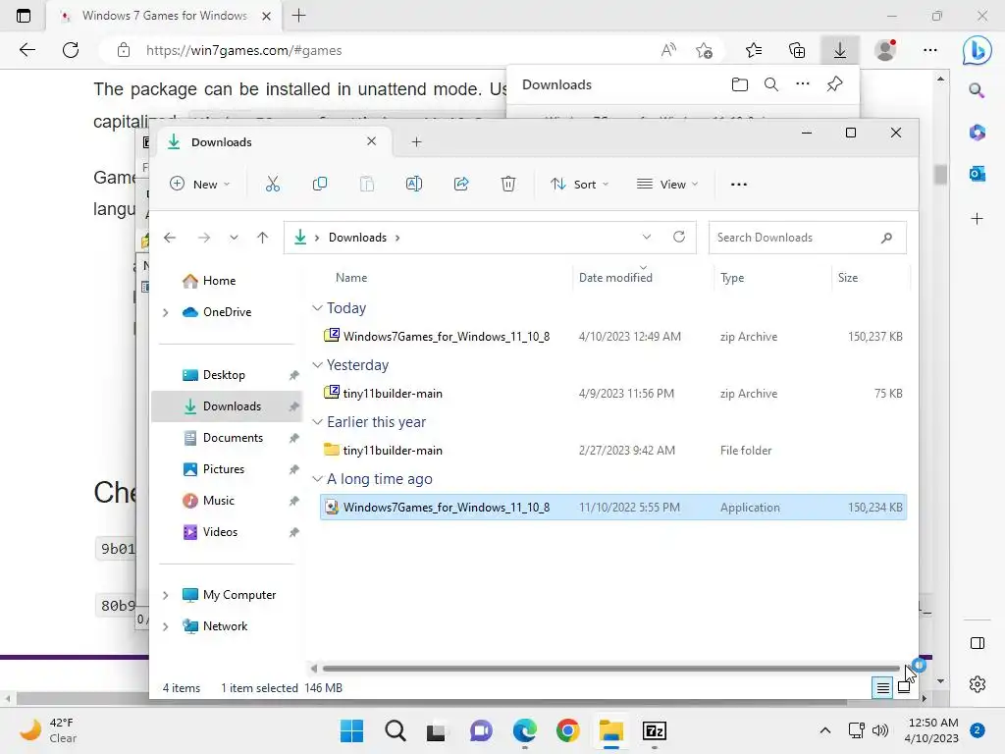The image size is (1005, 754).
Task: Open Edge Collections icon
Action: pyautogui.click(x=797, y=50)
